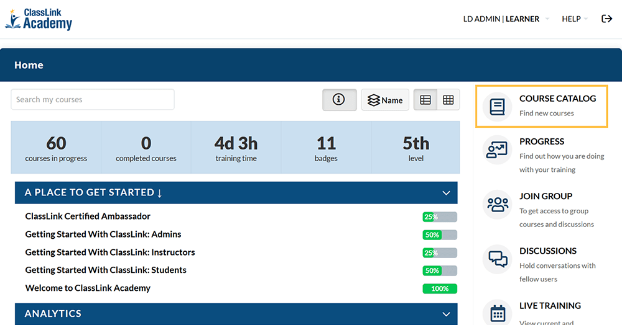Click the 5th level tile
Screen dimensions: 622x325
(x=415, y=148)
